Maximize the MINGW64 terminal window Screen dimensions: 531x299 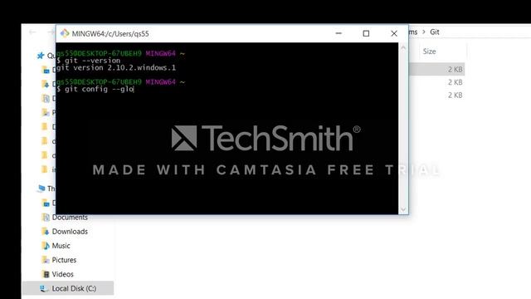click(x=366, y=33)
